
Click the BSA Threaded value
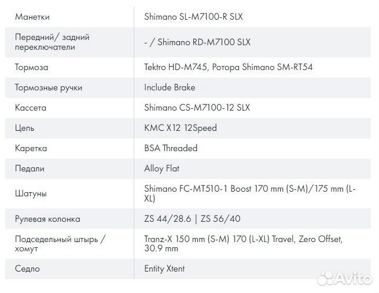171,148
